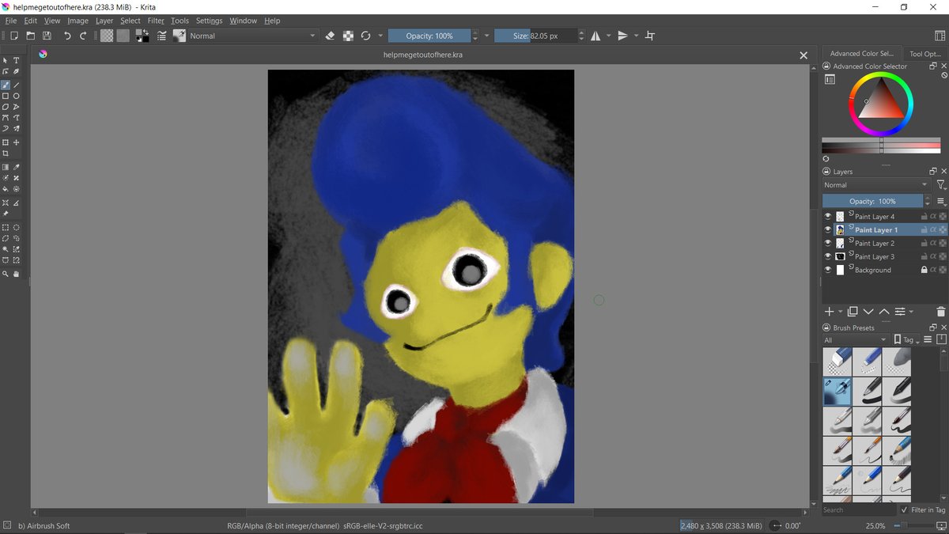Select the Rectangular Selection tool

[6, 227]
